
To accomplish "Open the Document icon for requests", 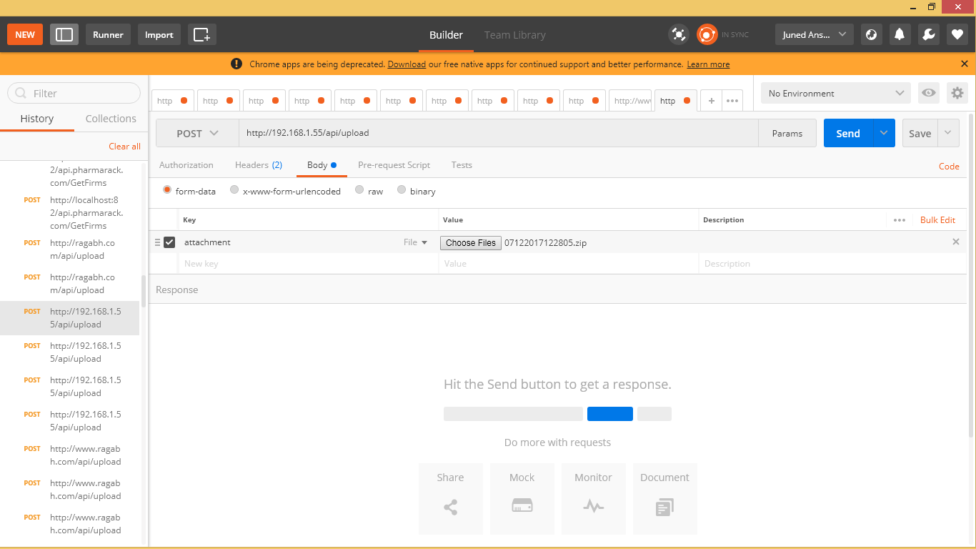I will 664,505.
